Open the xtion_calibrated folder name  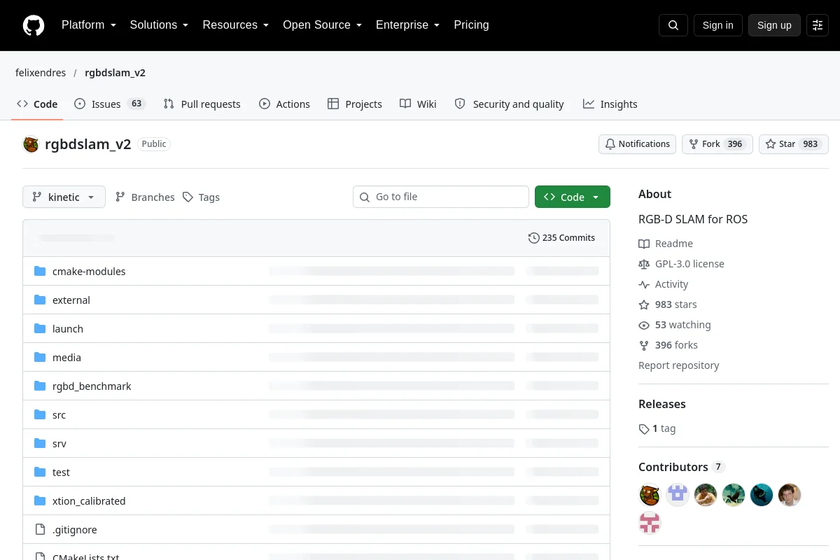point(89,501)
